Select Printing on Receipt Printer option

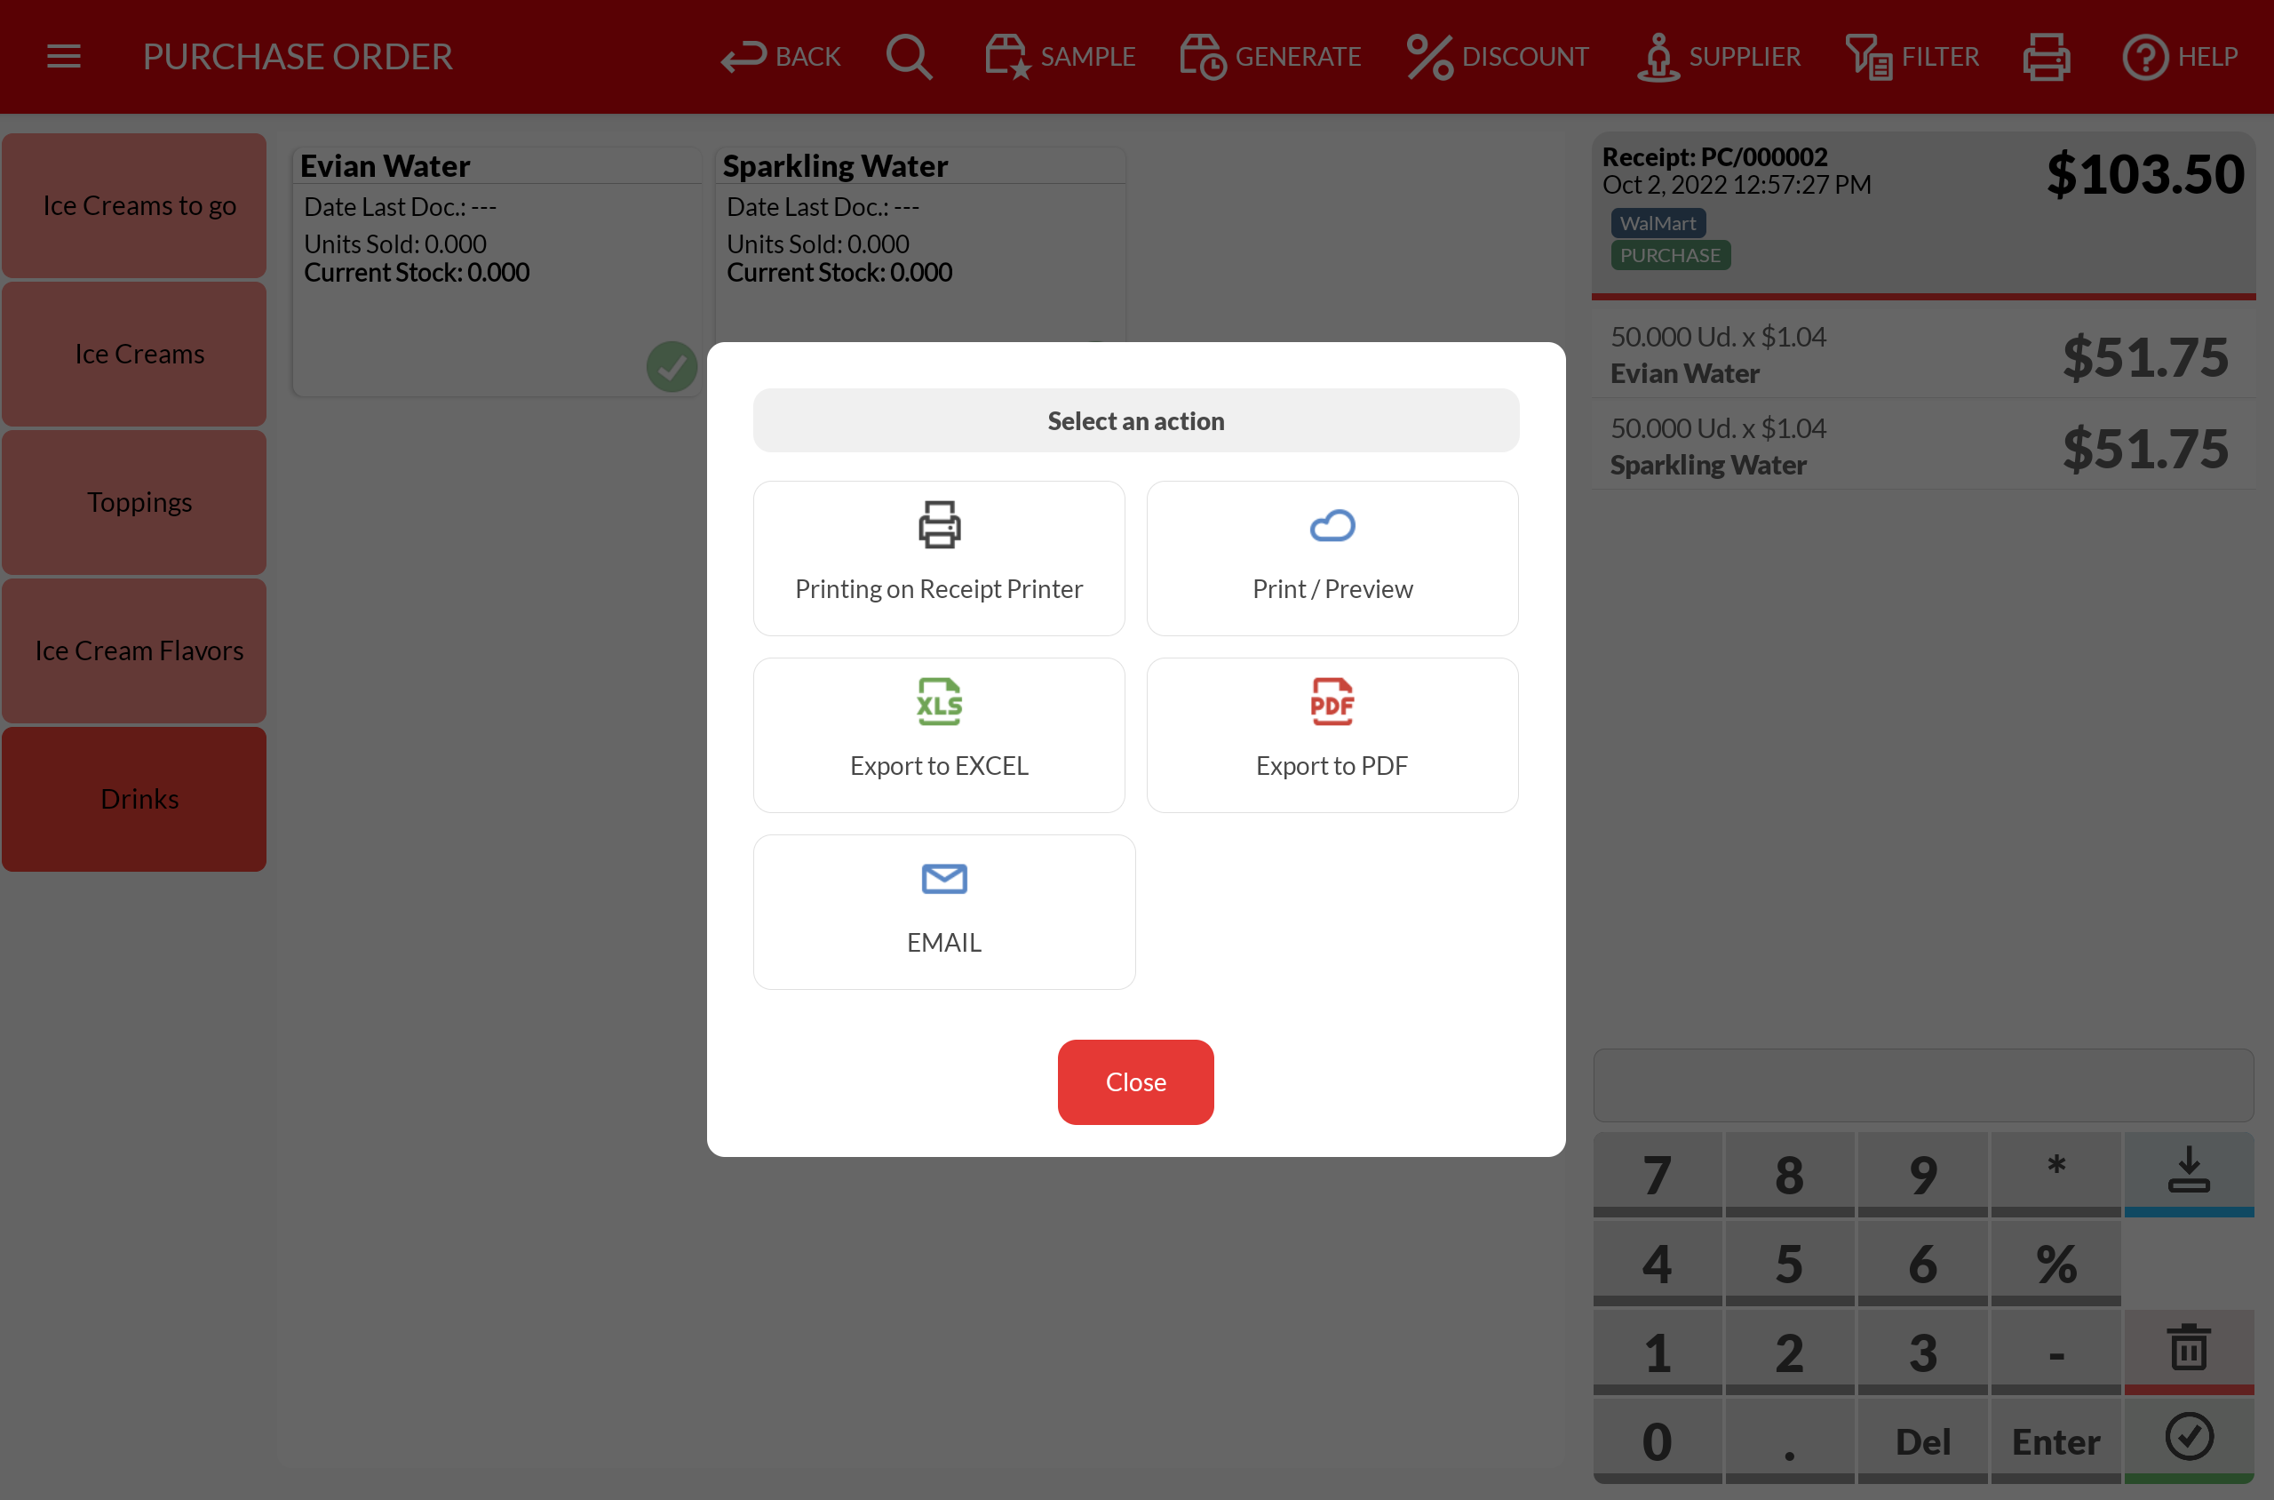[x=938, y=558]
